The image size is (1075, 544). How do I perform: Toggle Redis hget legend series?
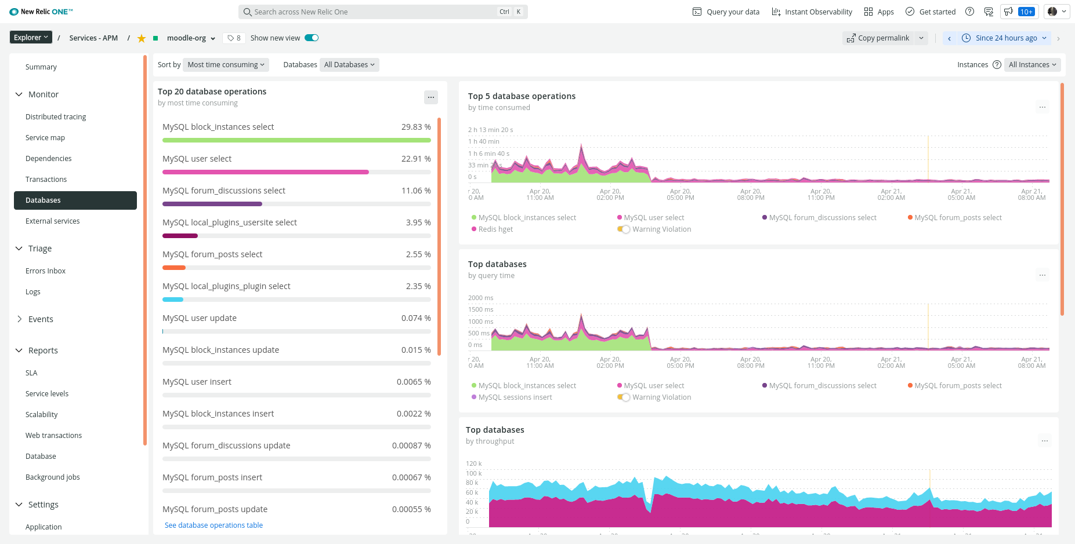coord(492,229)
